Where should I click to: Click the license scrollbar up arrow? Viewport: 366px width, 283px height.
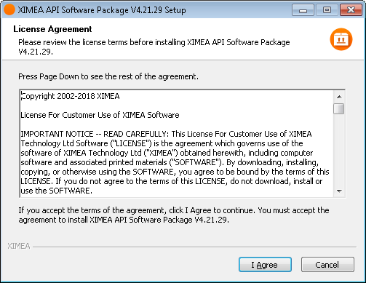tap(339, 97)
